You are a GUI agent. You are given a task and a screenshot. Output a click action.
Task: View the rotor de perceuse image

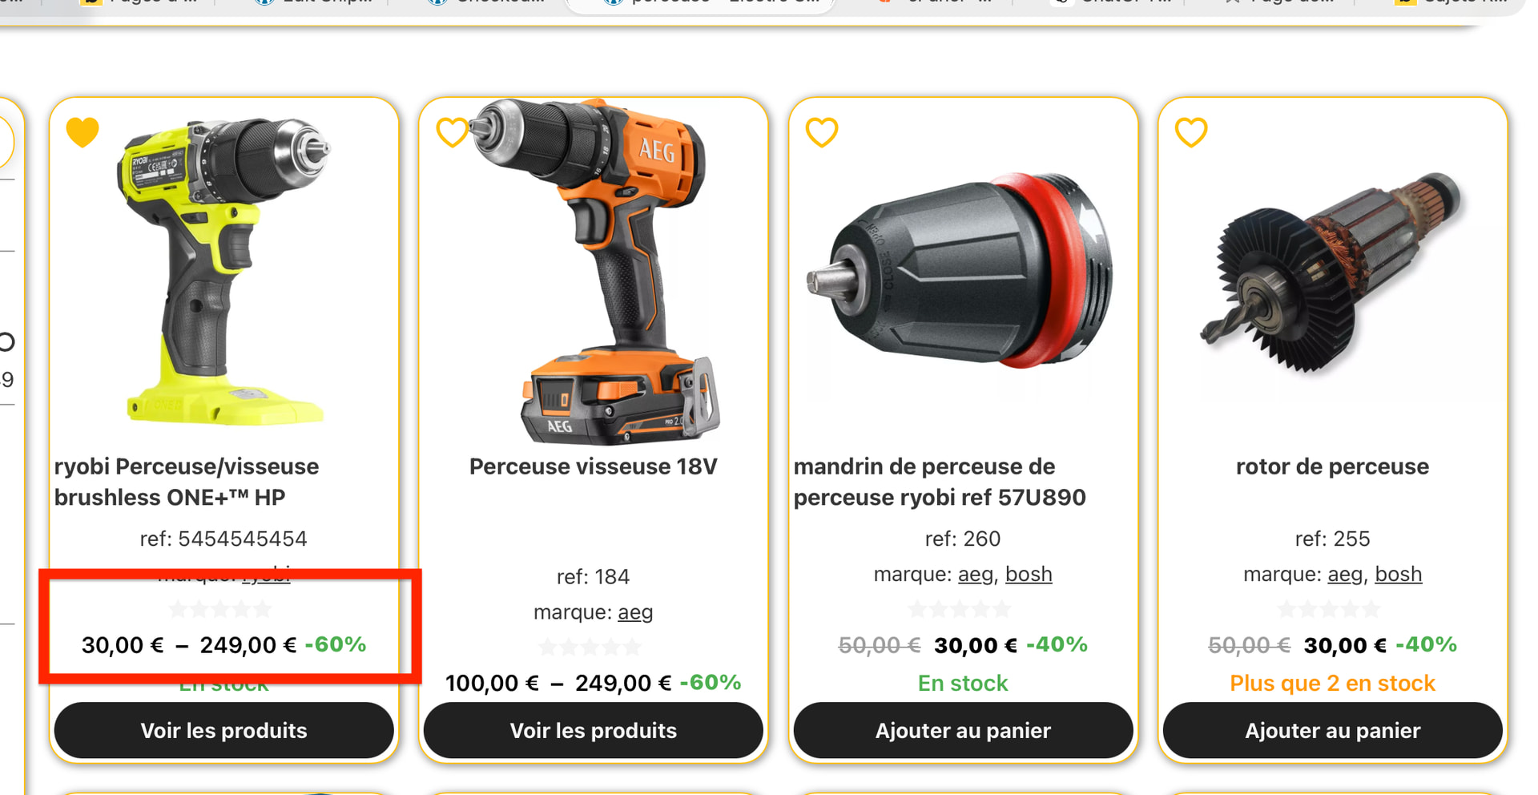[1333, 271]
